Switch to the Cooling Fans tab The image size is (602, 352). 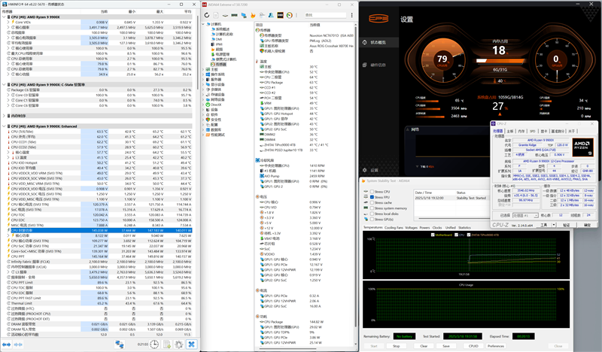click(x=394, y=227)
